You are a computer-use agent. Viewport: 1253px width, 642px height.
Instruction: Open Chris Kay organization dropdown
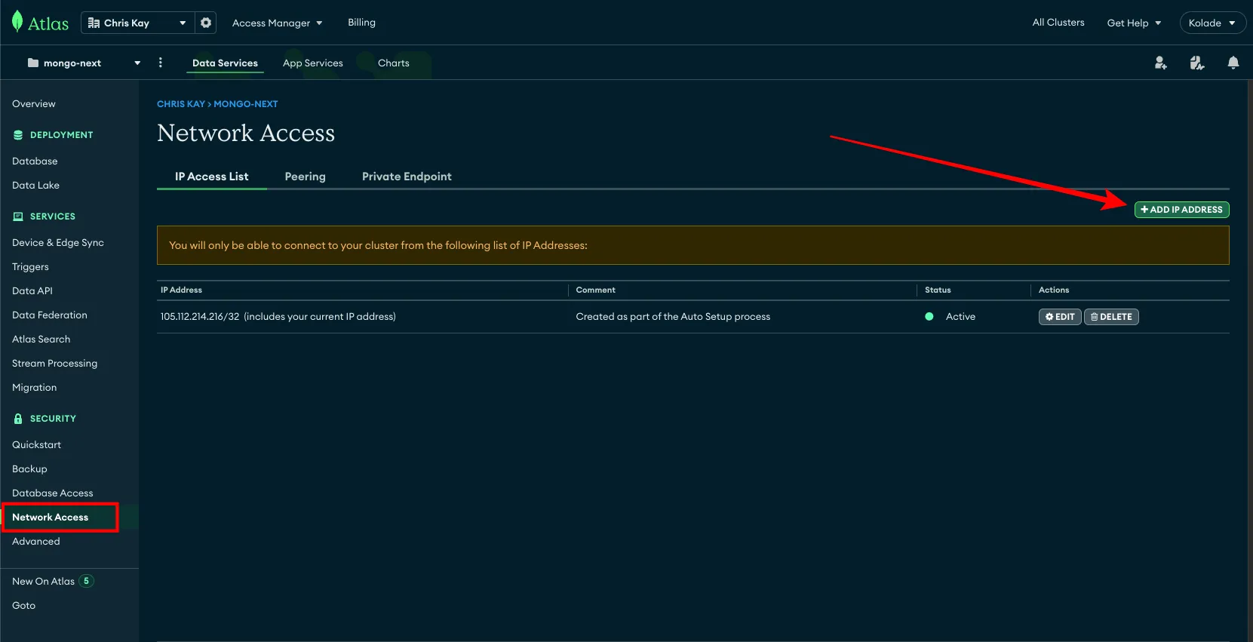(x=137, y=23)
